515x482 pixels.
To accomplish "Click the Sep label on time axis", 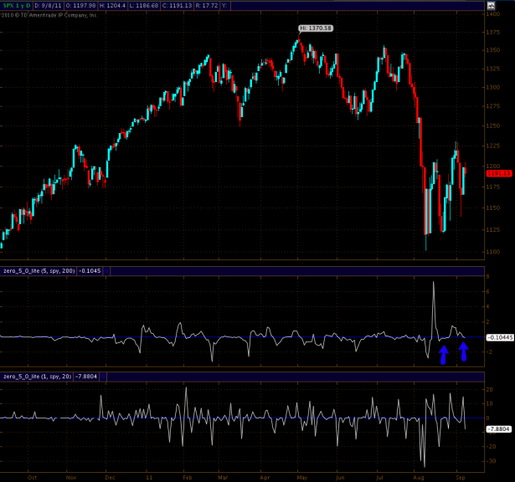I will [x=461, y=478].
